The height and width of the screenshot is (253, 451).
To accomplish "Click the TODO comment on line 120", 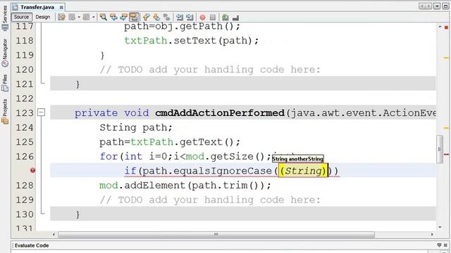I will tap(210, 70).
